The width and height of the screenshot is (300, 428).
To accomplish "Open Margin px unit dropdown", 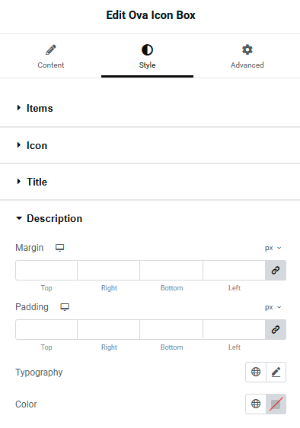I will [x=273, y=248].
